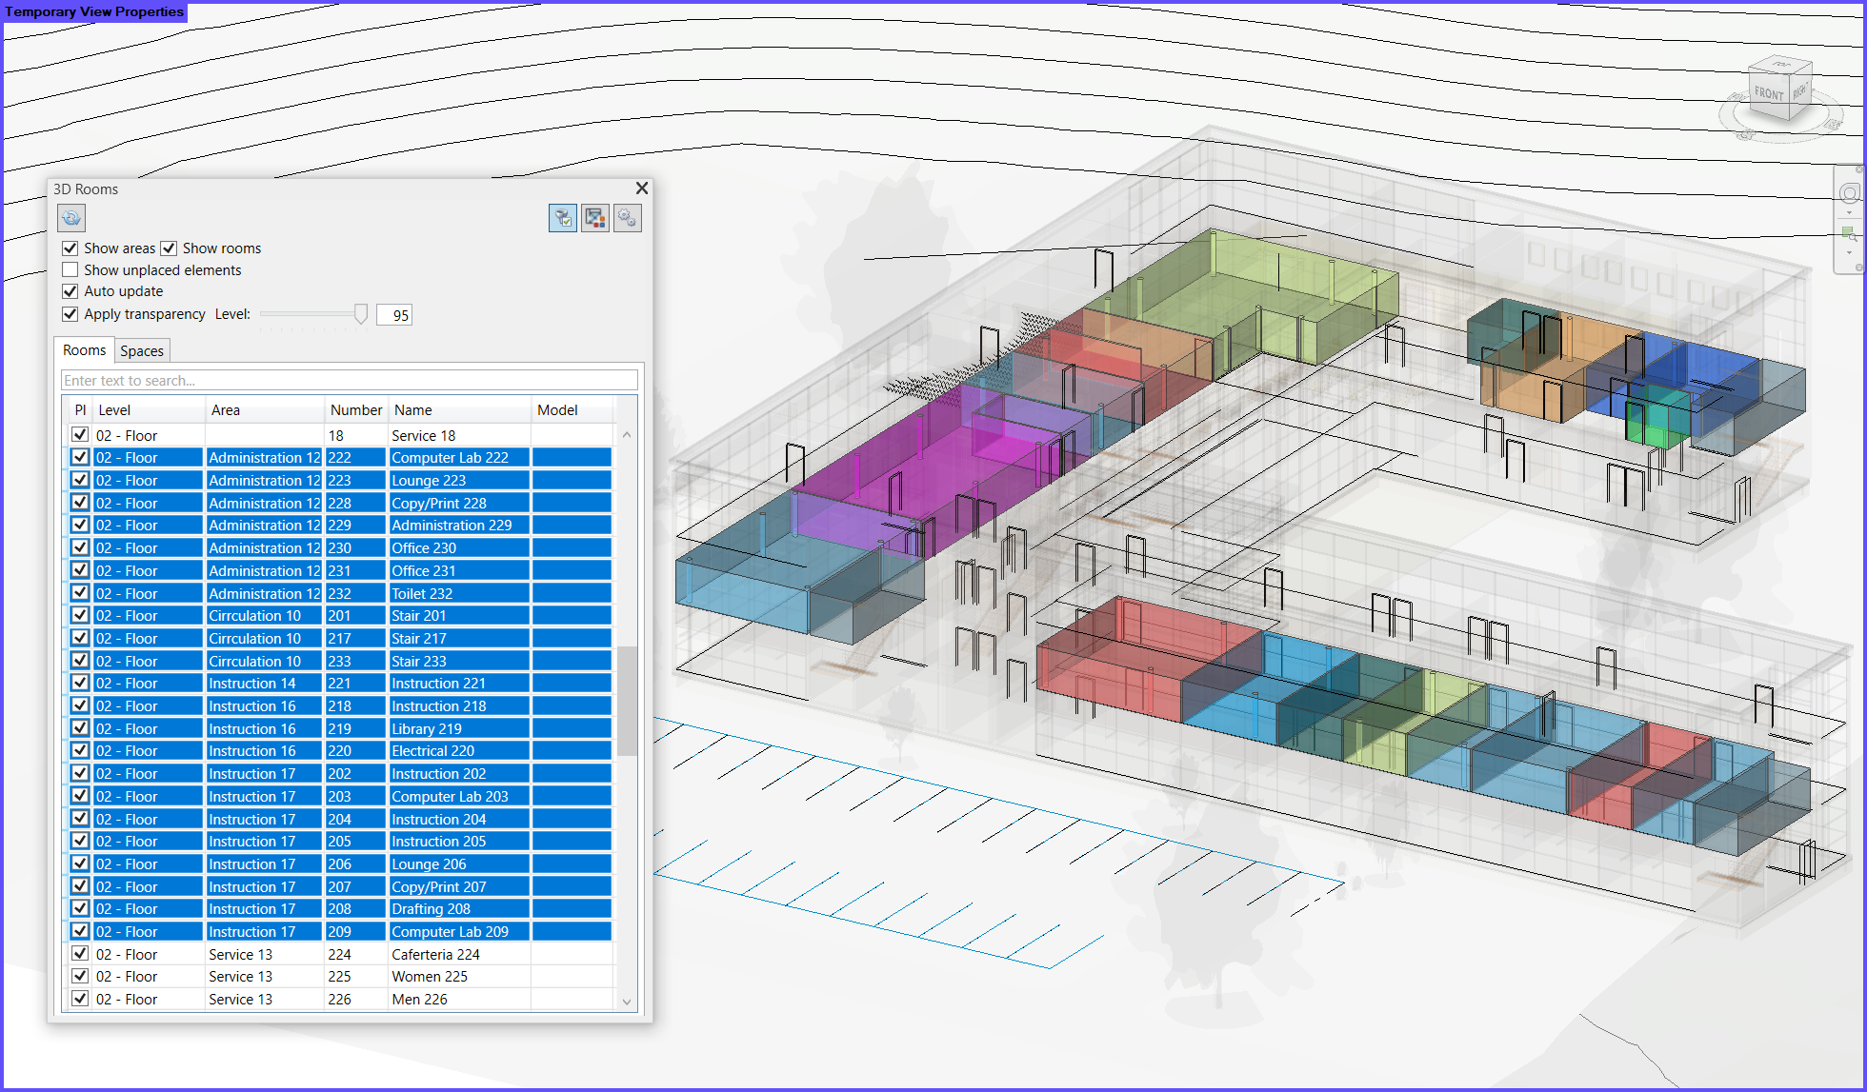Click the RIGHT face of the ViewCube
The width and height of the screenshot is (1867, 1092).
pyautogui.click(x=1799, y=92)
